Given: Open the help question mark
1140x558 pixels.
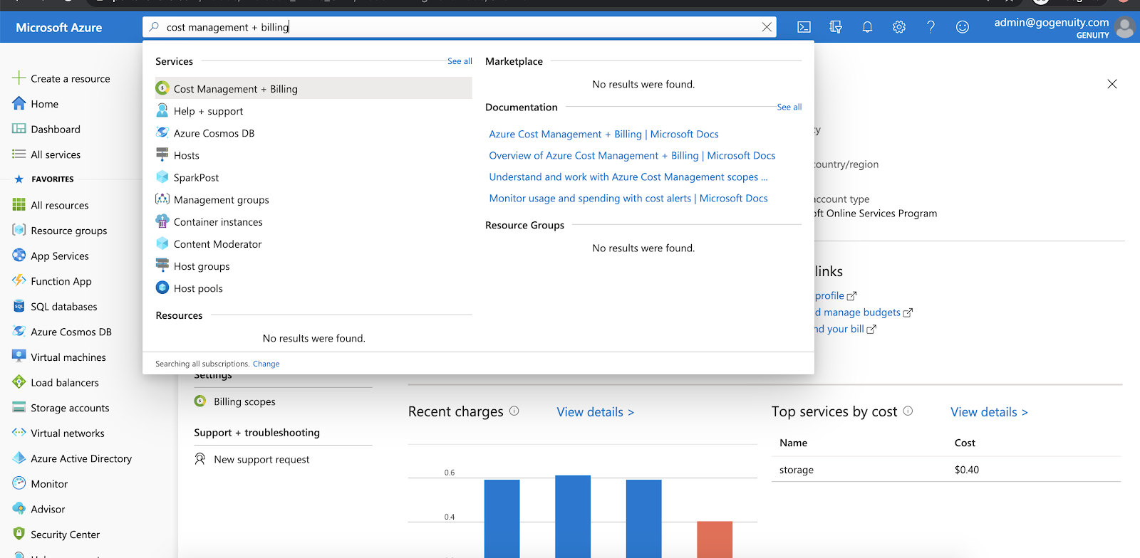Looking at the screenshot, I should click(x=931, y=27).
